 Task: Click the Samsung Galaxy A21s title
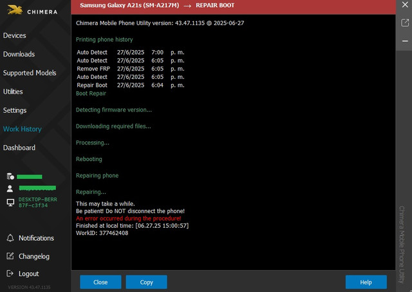coord(129,6)
